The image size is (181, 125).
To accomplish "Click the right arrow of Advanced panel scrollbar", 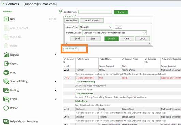I will 150,43.
